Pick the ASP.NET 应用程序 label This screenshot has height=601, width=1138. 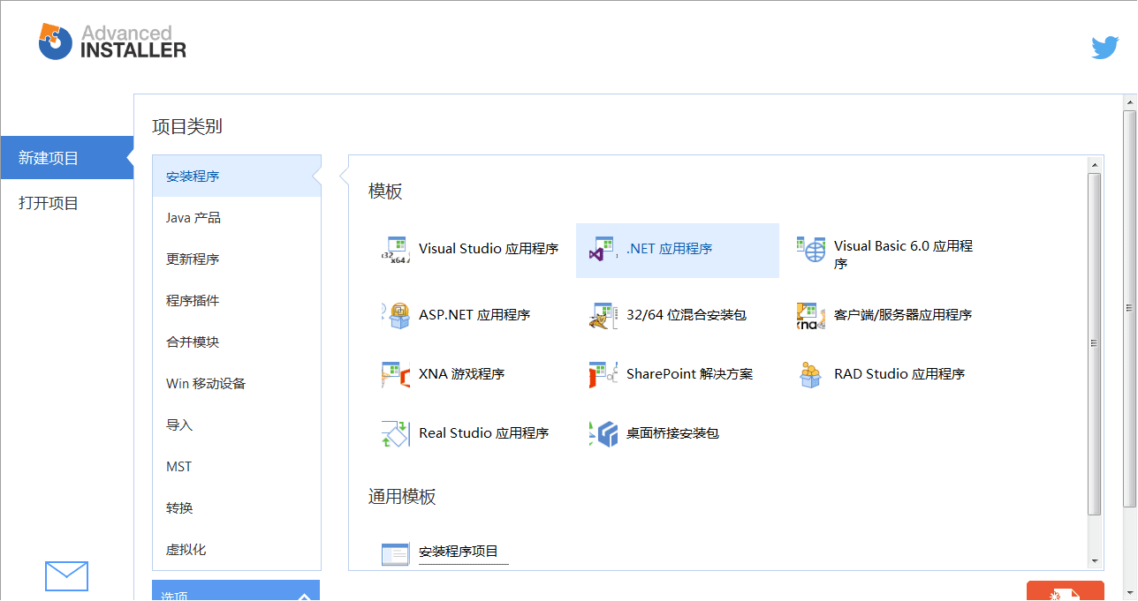point(474,315)
